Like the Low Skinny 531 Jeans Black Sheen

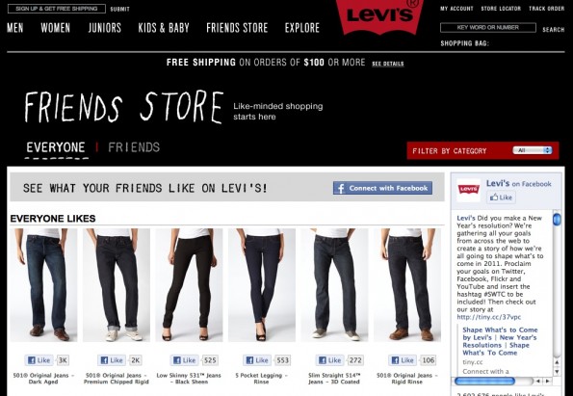(185, 360)
